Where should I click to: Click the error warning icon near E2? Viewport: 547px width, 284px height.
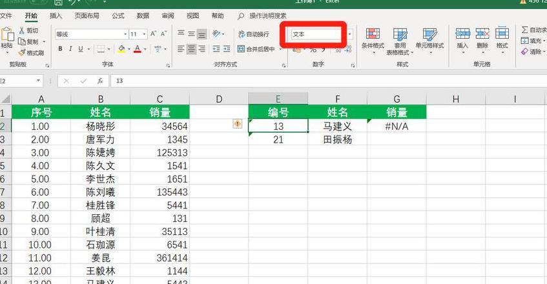(237, 123)
